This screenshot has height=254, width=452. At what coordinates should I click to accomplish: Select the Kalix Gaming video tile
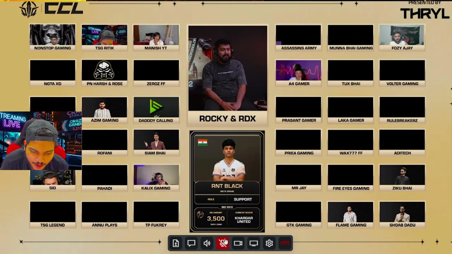(156, 178)
